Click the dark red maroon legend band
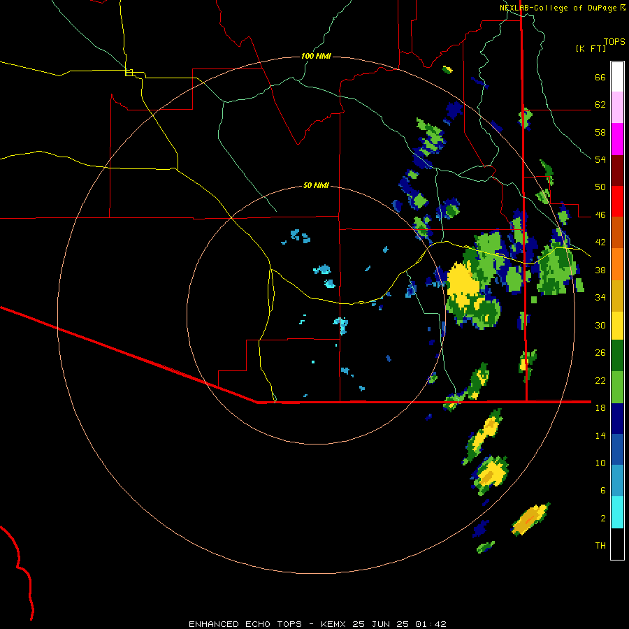Image resolution: width=629 pixels, height=629 pixels. (617, 170)
